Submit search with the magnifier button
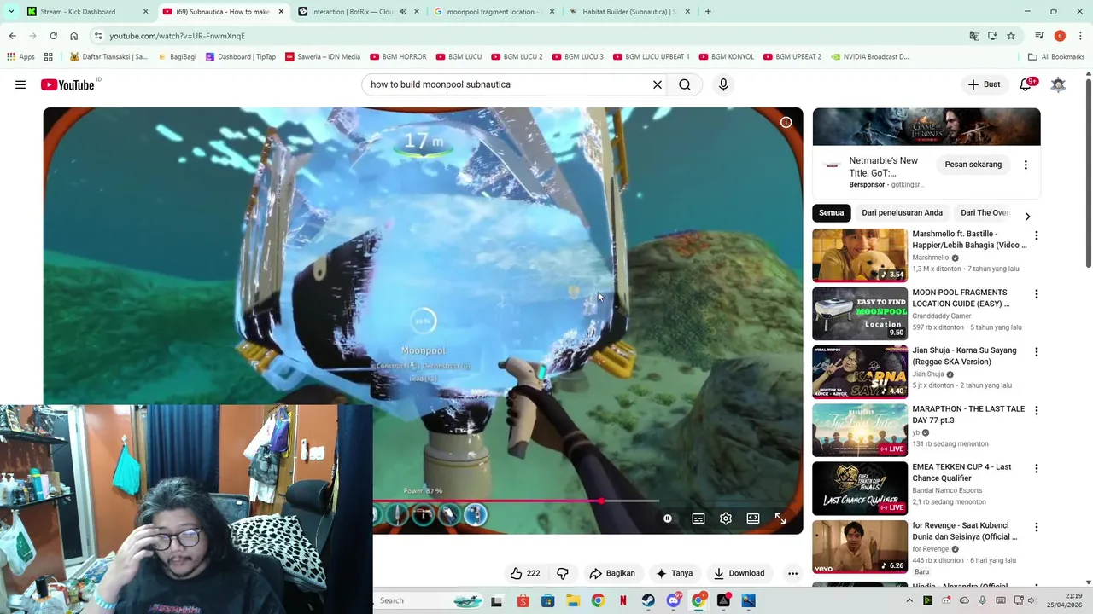Viewport: 1093px width, 614px height. (x=685, y=84)
